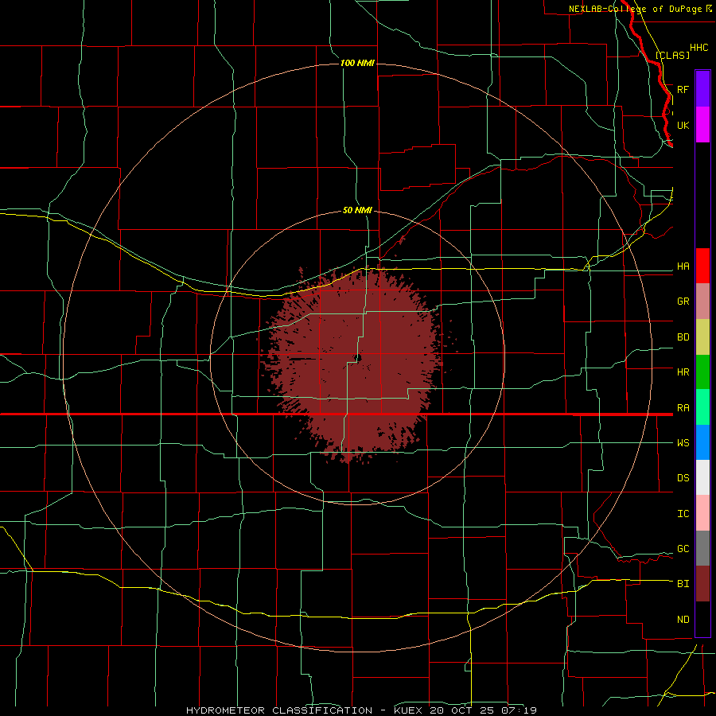
Task: Click the RA light green legend swatch
Action: 702,407
